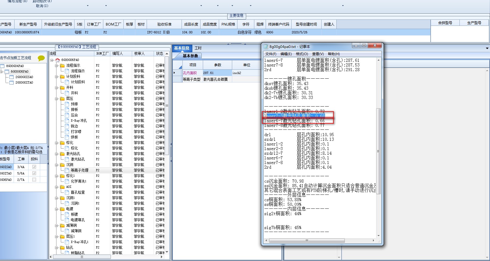Click the 预排 document icon
490x261 pixels.
coord(67,104)
